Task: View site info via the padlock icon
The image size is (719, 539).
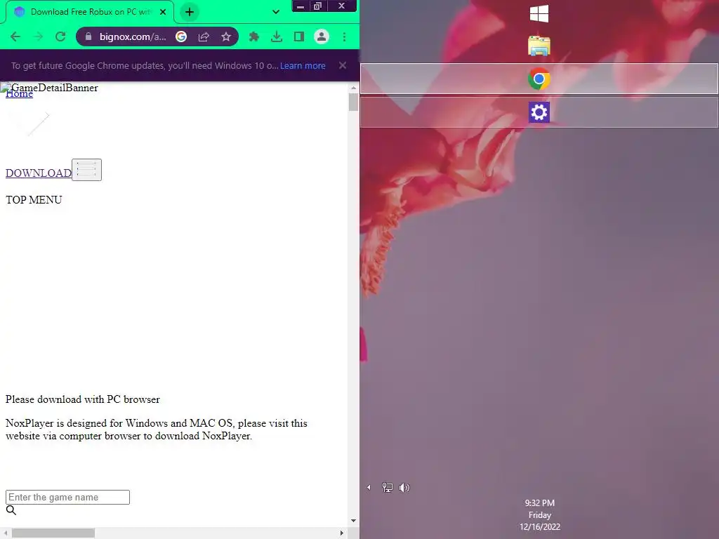Action: coord(88,36)
